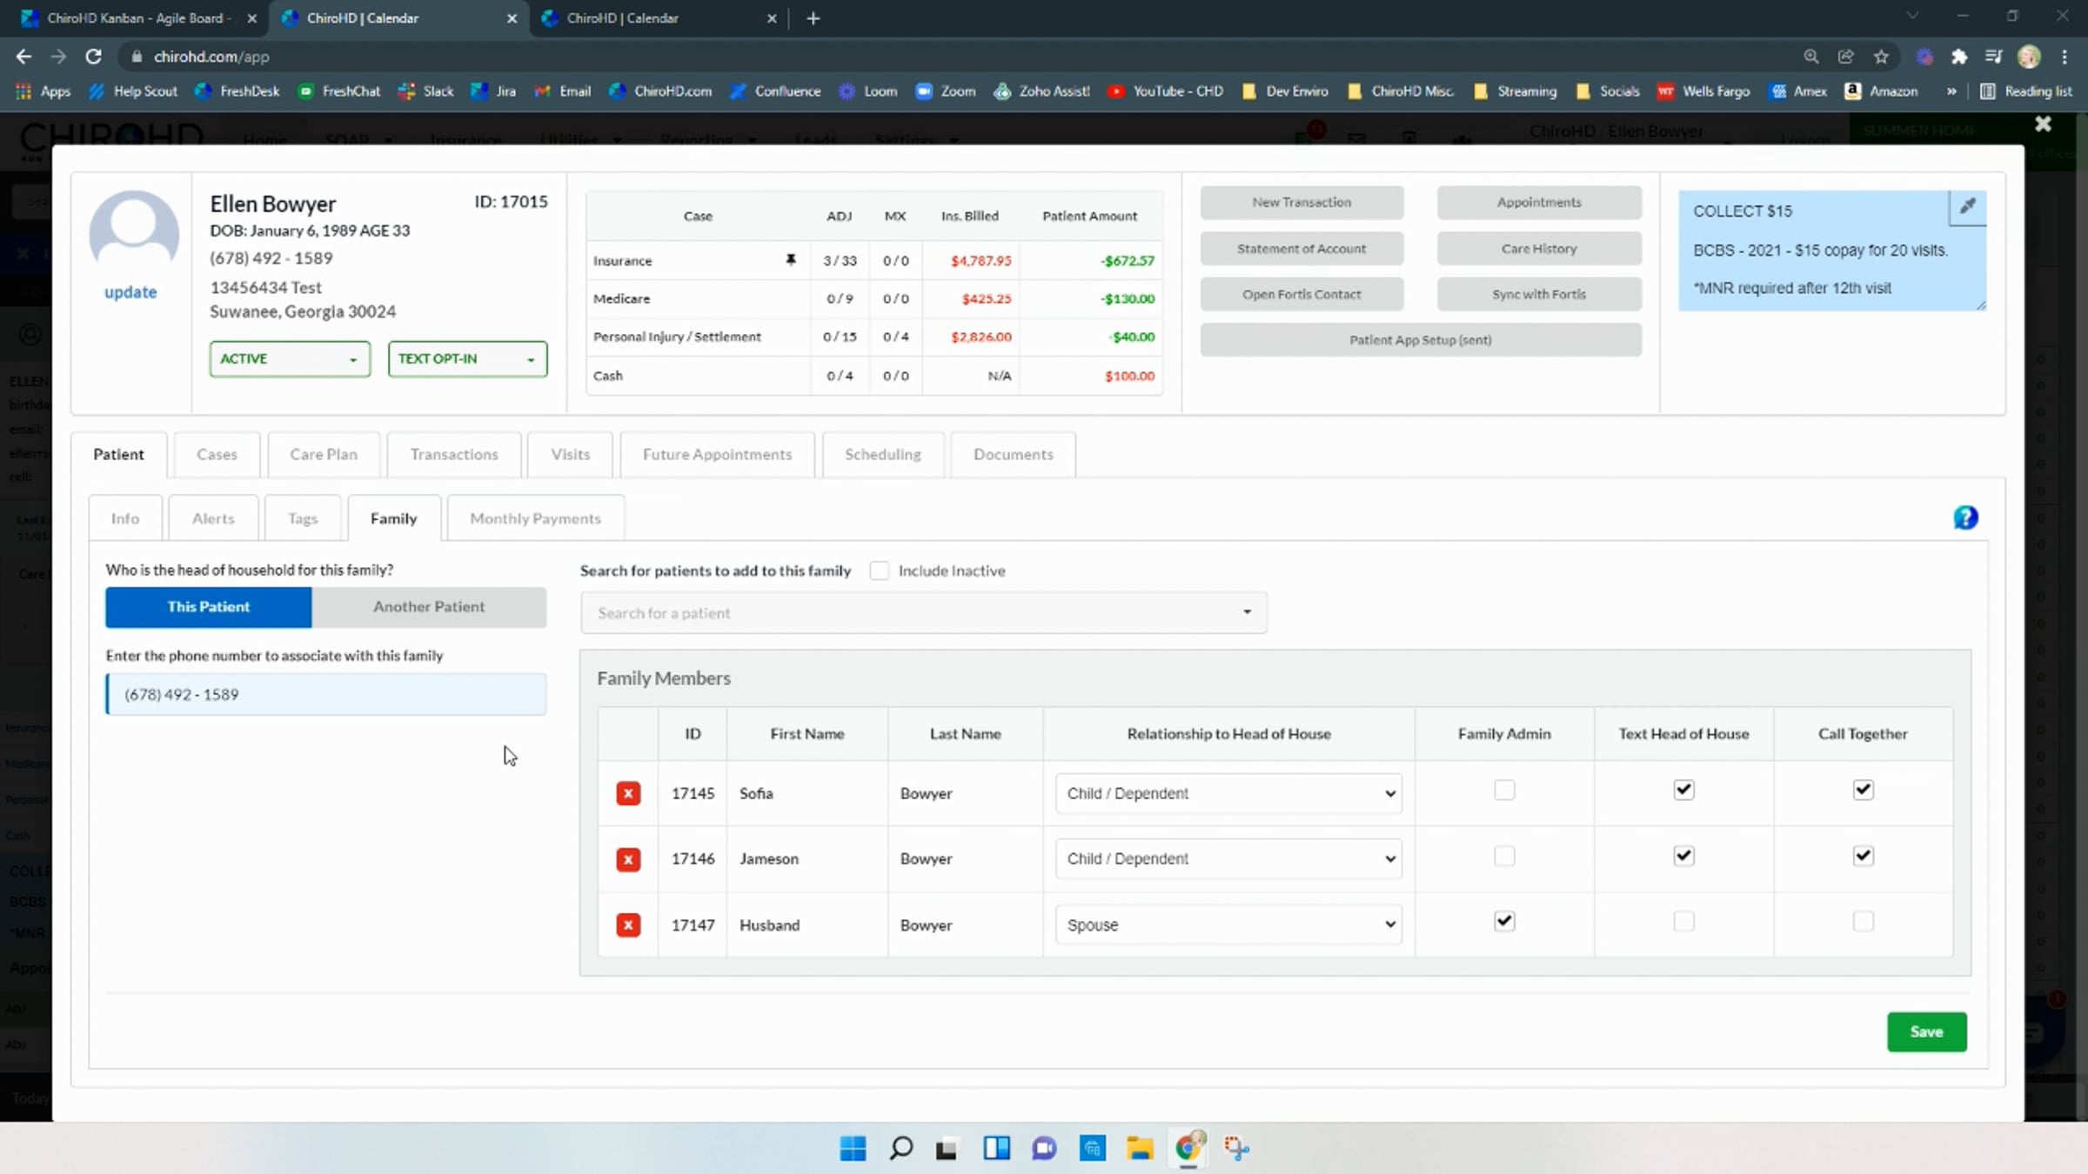2088x1174 pixels.
Task: Click the pin icon beside Insurance case
Action: [791, 260]
